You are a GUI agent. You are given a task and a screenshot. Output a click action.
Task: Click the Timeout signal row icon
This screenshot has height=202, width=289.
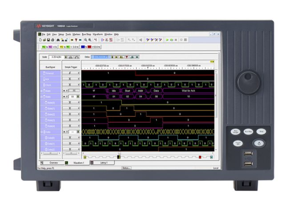[x=44, y=73]
